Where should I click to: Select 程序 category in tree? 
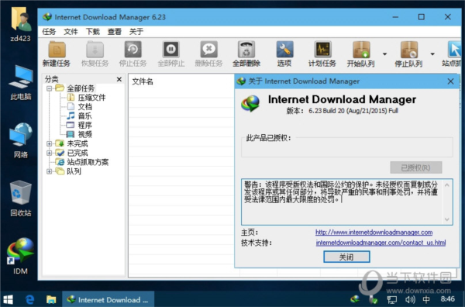[x=84, y=125]
